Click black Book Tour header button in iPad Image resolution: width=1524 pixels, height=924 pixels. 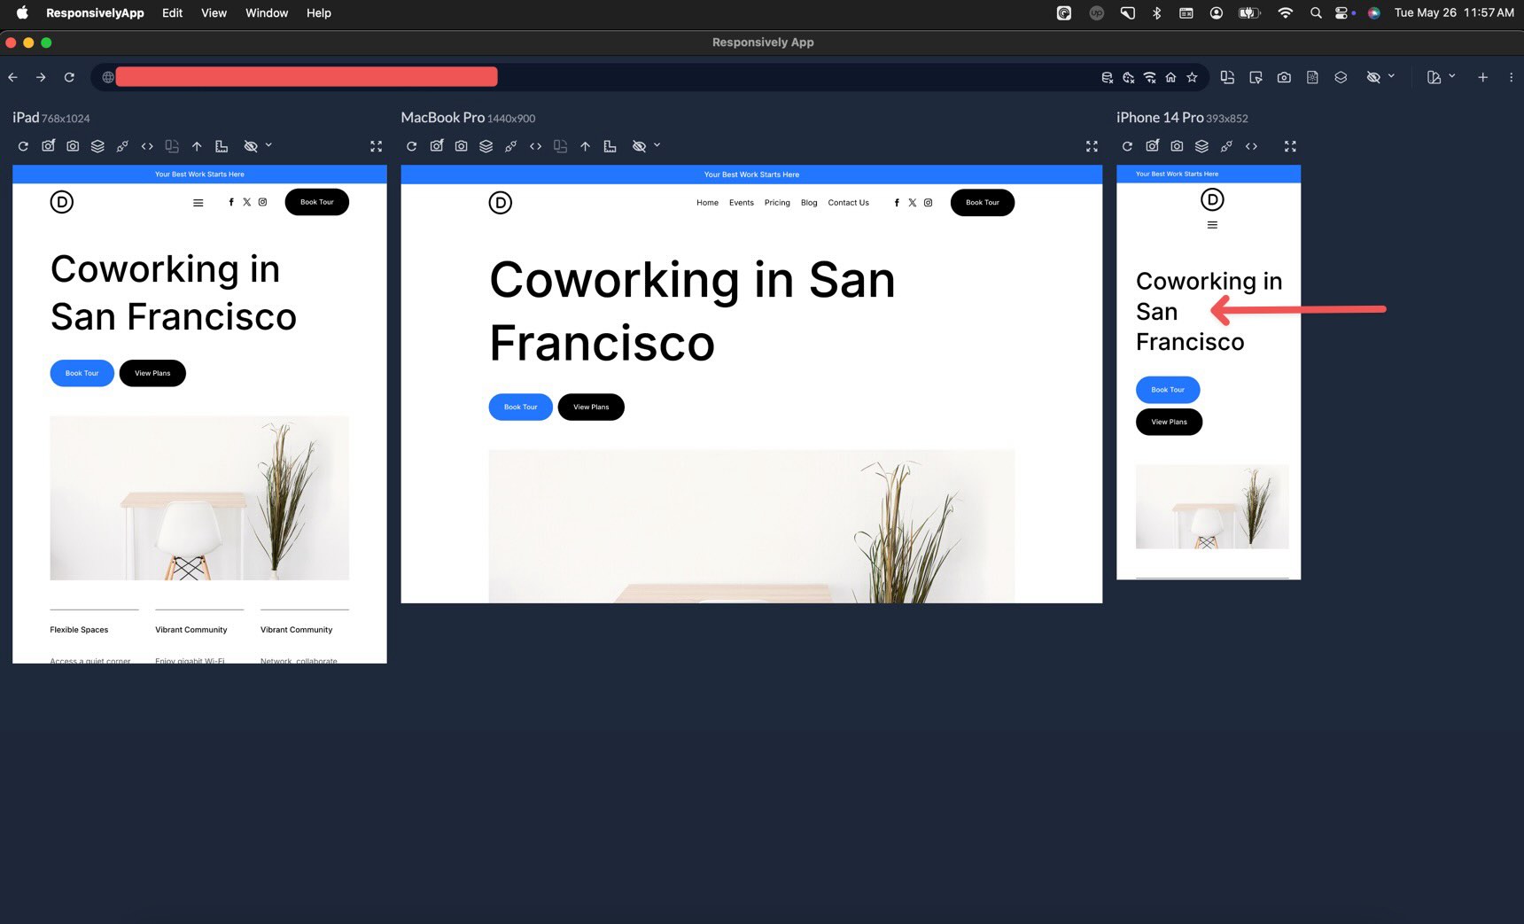pyautogui.click(x=317, y=202)
